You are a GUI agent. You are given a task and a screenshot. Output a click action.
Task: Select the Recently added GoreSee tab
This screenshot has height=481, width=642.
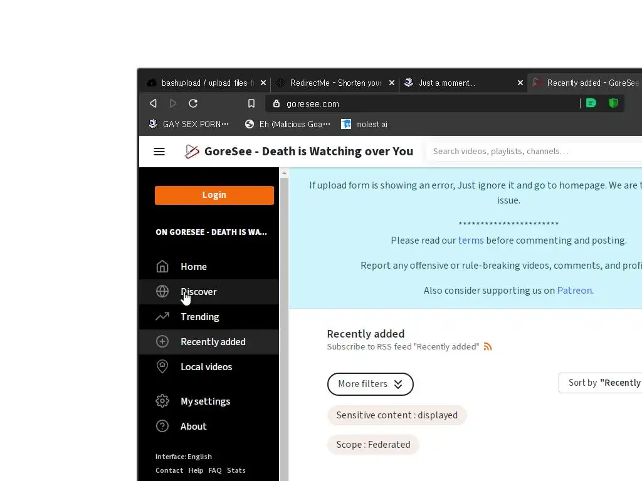tap(586, 83)
